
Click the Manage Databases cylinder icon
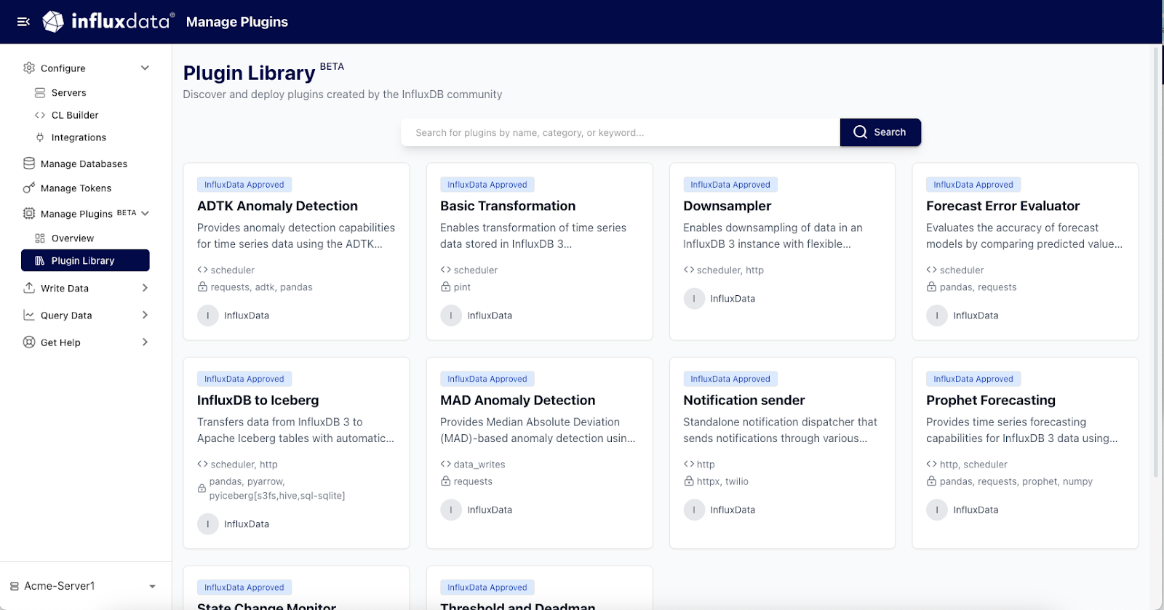pos(29,164)
